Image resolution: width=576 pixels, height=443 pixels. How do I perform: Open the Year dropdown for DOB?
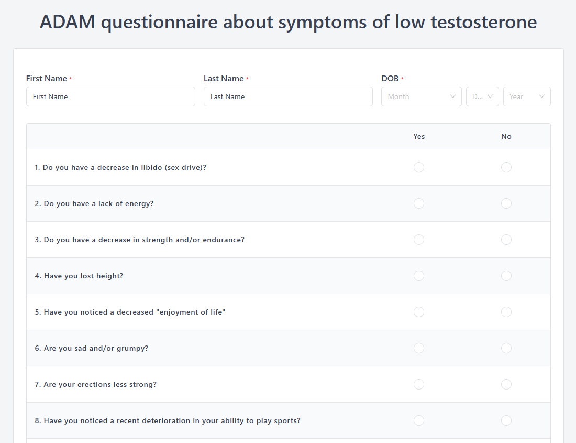pyautogui.click(x=526, y=96)
